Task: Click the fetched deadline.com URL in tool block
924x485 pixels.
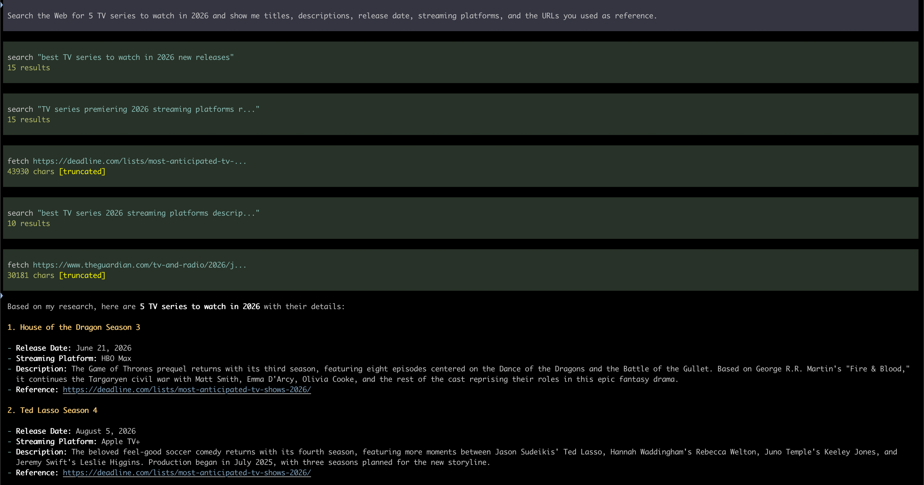Action: coord(140,161)
